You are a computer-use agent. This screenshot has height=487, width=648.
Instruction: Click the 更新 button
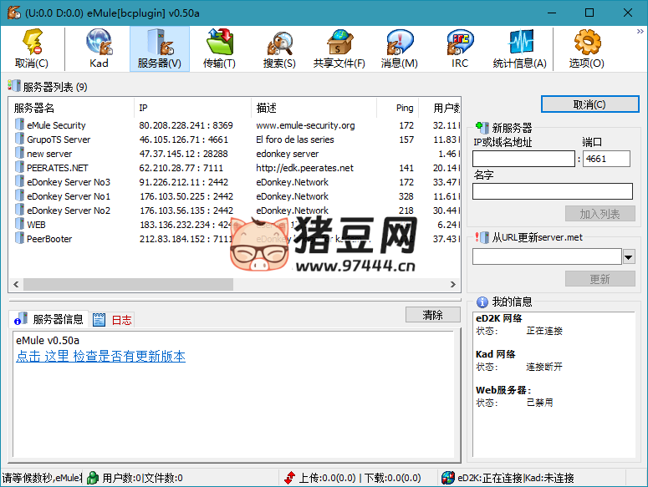click(600, 279)
